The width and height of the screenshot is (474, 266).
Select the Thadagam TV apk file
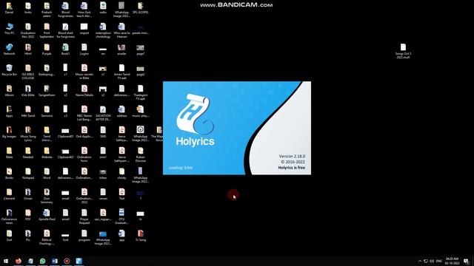point(141,93)
